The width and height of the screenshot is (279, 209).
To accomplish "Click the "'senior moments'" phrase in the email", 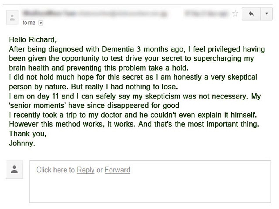I will click(32, 105).
